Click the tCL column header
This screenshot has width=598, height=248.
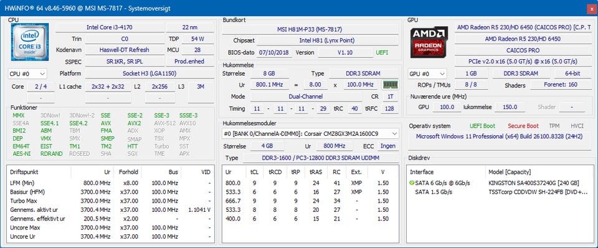[254, 172]
